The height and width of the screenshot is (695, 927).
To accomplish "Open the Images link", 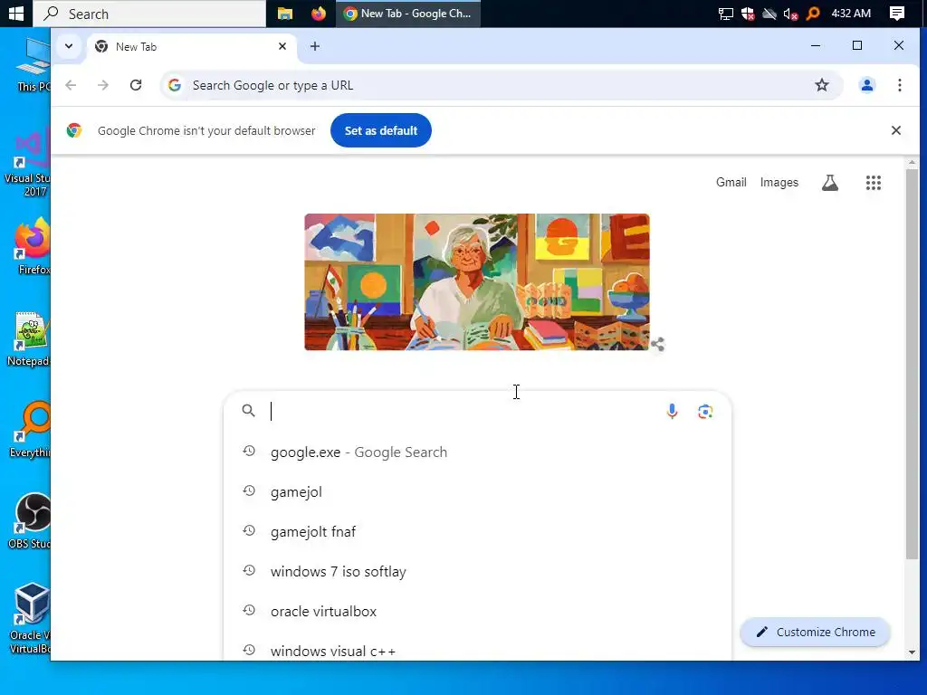I will click(x=779, y=183).
